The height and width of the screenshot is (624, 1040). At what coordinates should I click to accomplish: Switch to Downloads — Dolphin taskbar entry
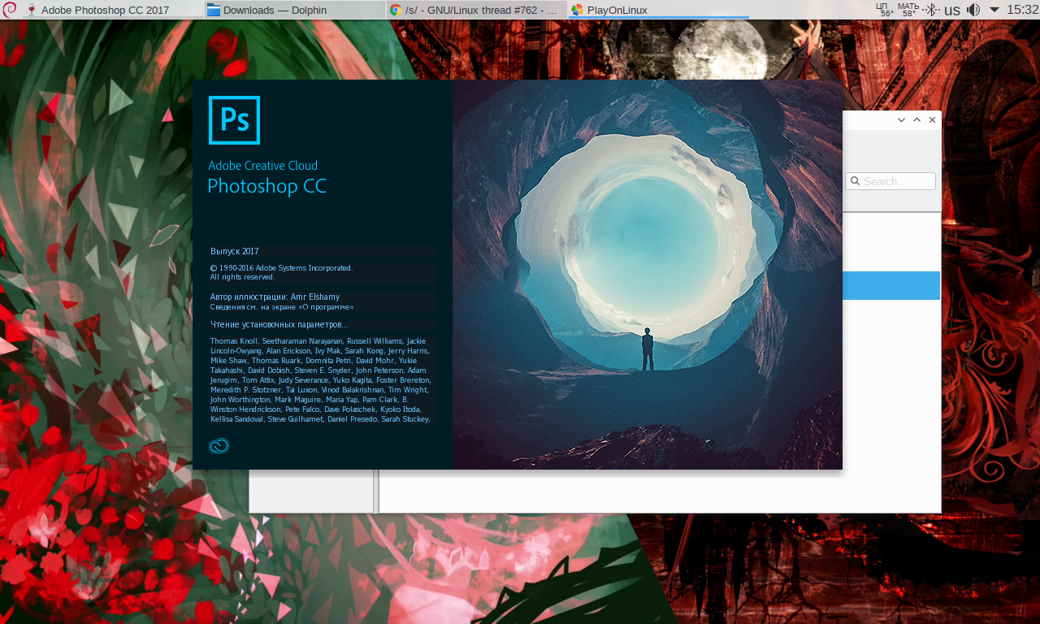click(x=294, y=10)
